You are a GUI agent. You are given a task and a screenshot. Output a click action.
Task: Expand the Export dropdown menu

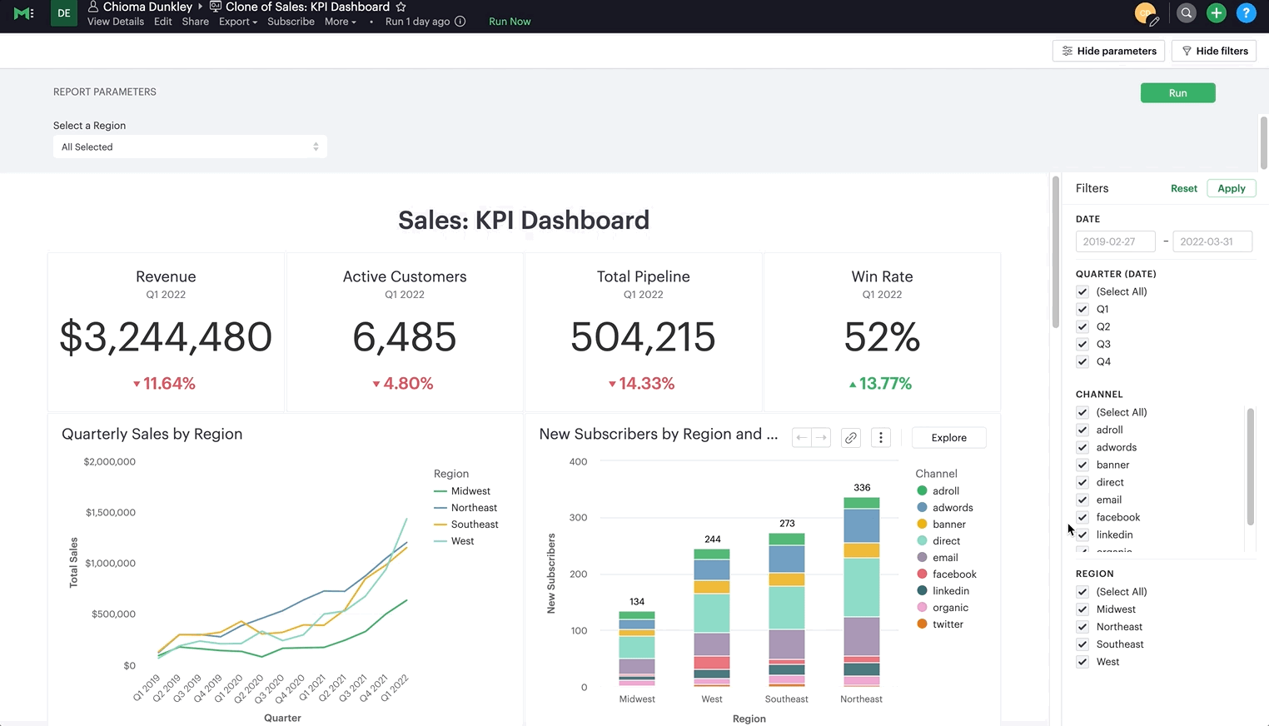(238, 22)
